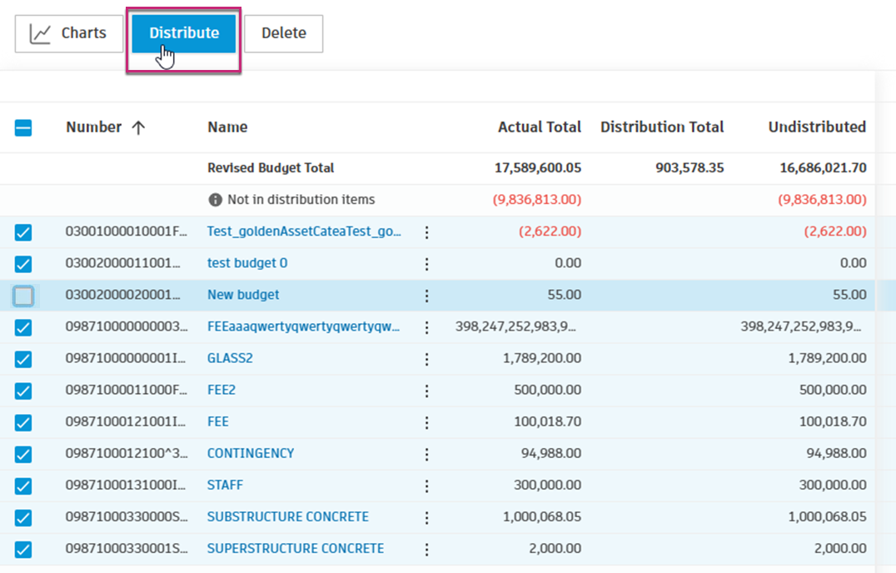The height and width of the screenshot is (573, 896).
Task: Open more options for GLASS2 row
Action: [x=426, y=359]
